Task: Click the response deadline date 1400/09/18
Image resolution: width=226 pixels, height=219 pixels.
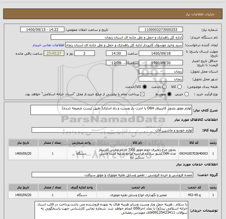Action: pyautogui.click(x=161, y=54)
